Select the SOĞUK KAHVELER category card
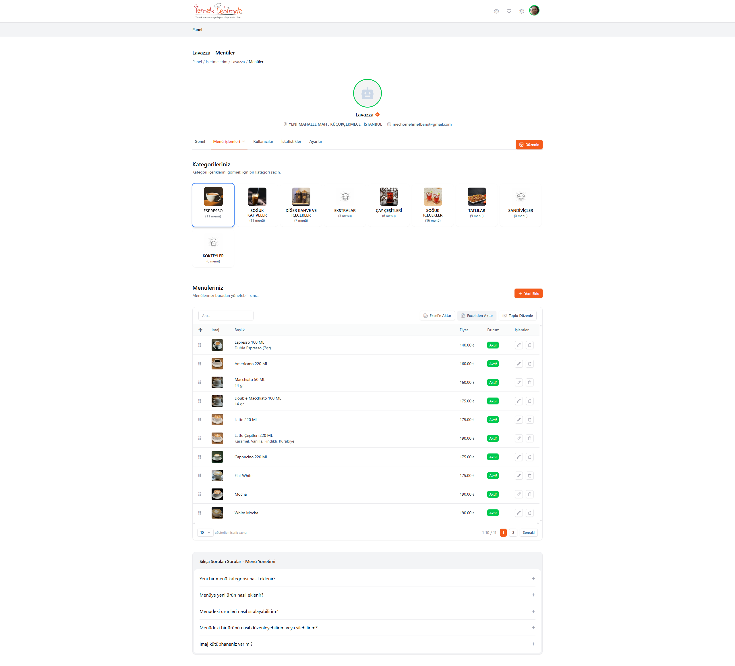The width and height of the screenshot is (735, 666). [x=257, y=205]
